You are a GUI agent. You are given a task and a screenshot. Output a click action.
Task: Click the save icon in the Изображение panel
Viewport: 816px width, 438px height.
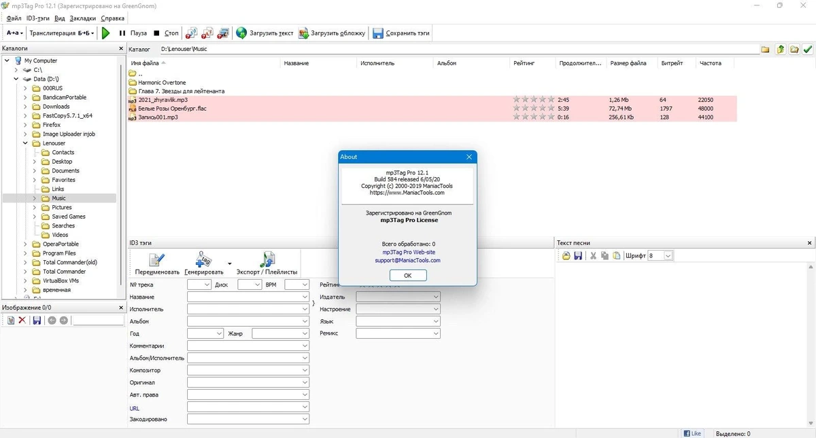pos(37,321)
